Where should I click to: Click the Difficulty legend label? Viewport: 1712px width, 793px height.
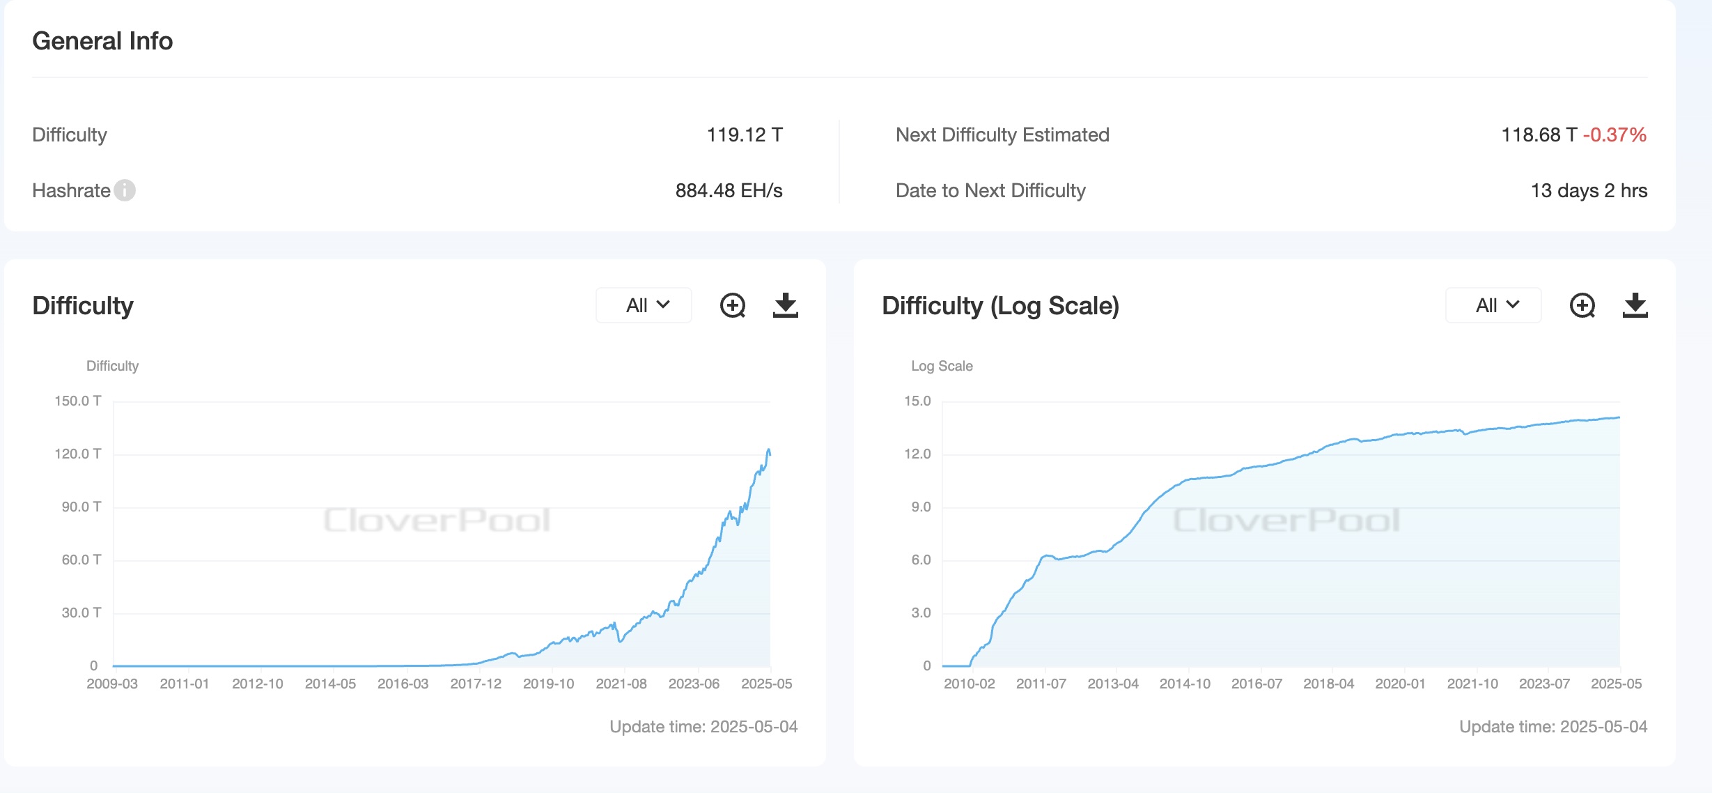click(112, 366)
